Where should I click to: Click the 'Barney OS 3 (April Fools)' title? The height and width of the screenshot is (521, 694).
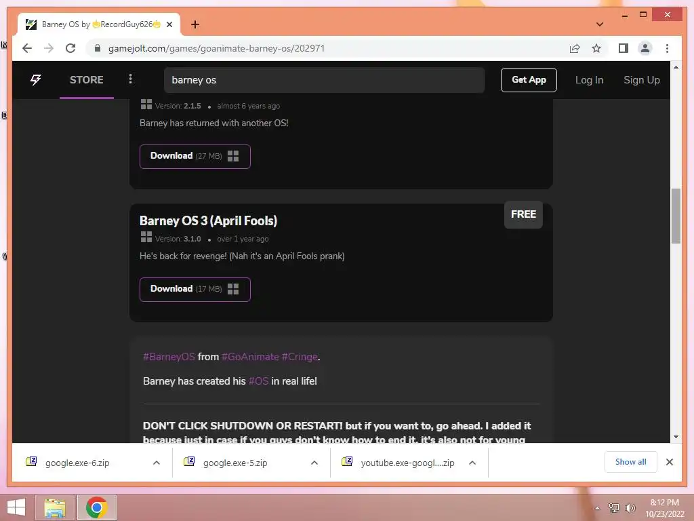point(208,220)
